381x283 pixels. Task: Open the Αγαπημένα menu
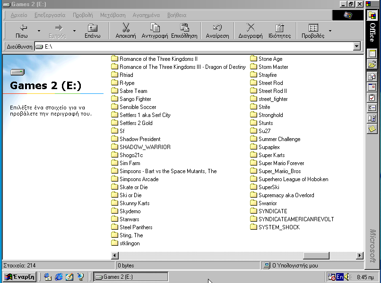(146, 15)
